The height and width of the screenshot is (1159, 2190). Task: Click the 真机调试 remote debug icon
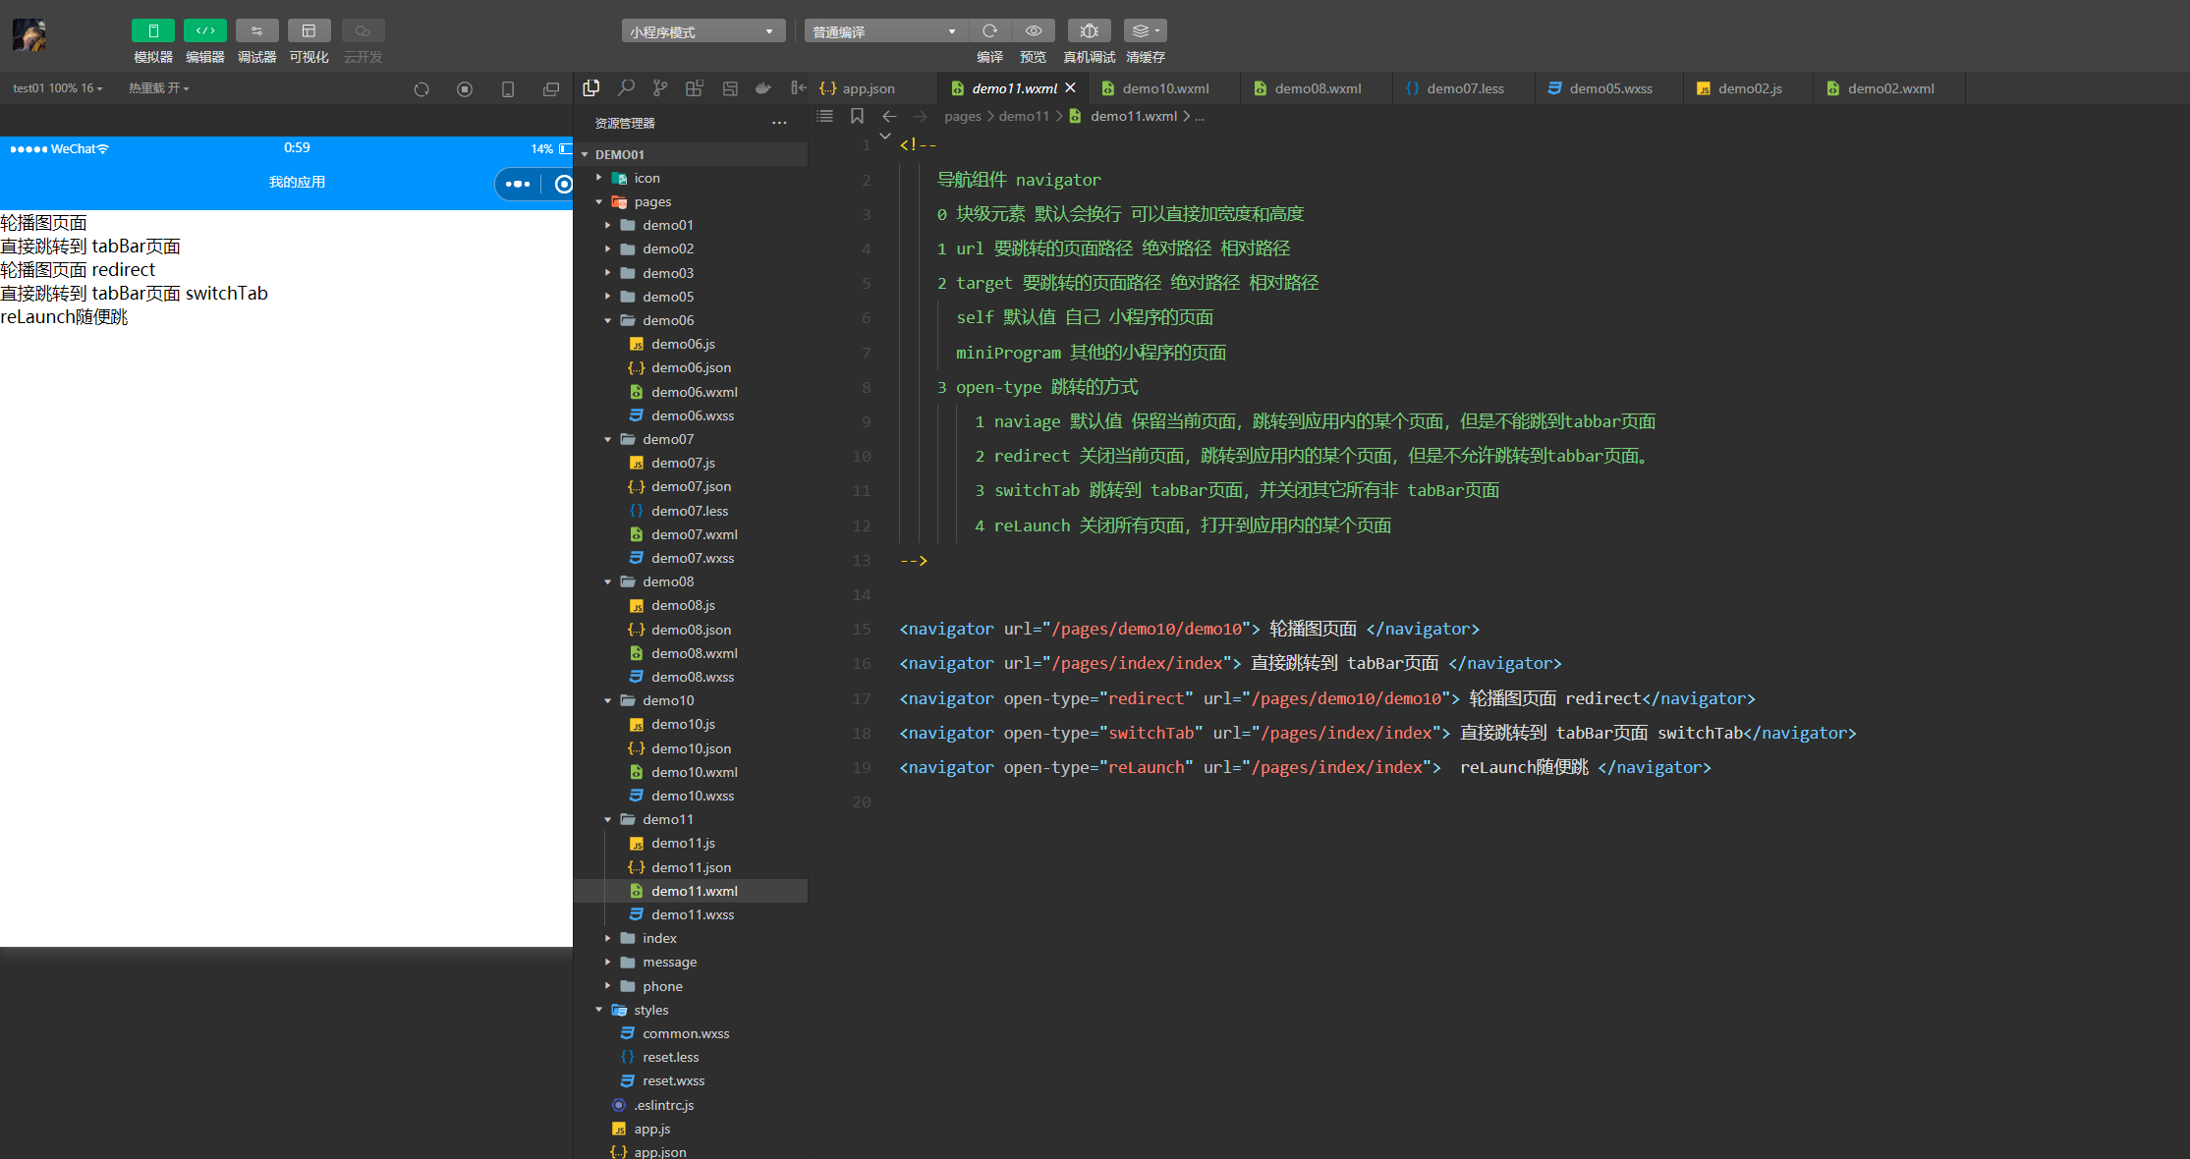[1089, 31]
